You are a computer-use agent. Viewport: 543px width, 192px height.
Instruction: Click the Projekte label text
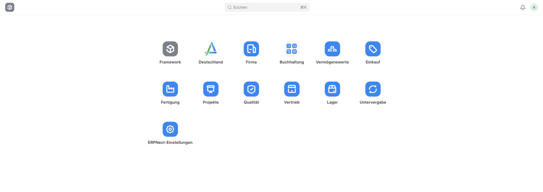tap(211, 102)
